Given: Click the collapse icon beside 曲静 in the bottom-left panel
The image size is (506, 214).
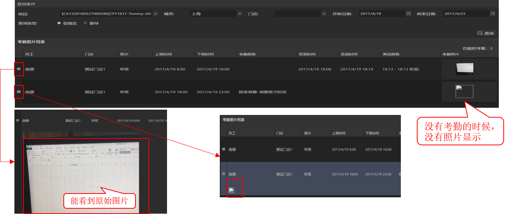Looking at the screenshot, I should coord(17,121).
